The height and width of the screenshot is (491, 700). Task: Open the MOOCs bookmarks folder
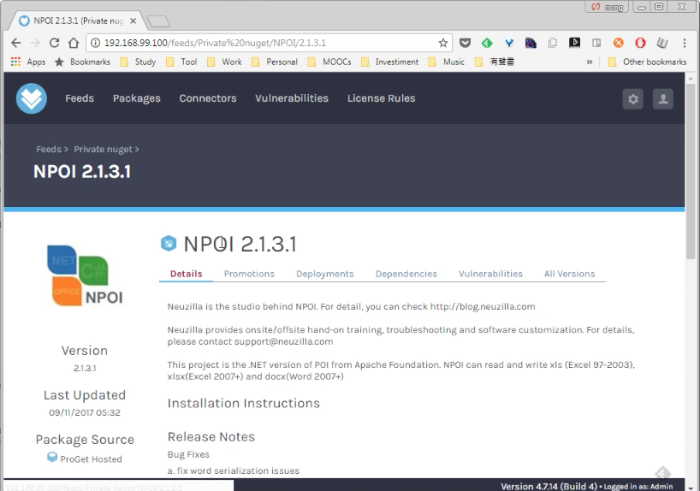coord(329,62)
